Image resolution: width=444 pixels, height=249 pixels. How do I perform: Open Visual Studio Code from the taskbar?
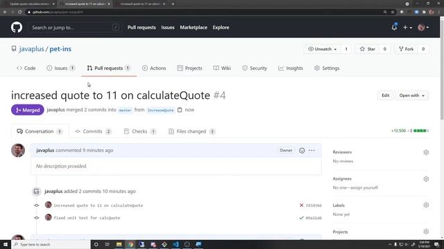click(x=176, y=244)
